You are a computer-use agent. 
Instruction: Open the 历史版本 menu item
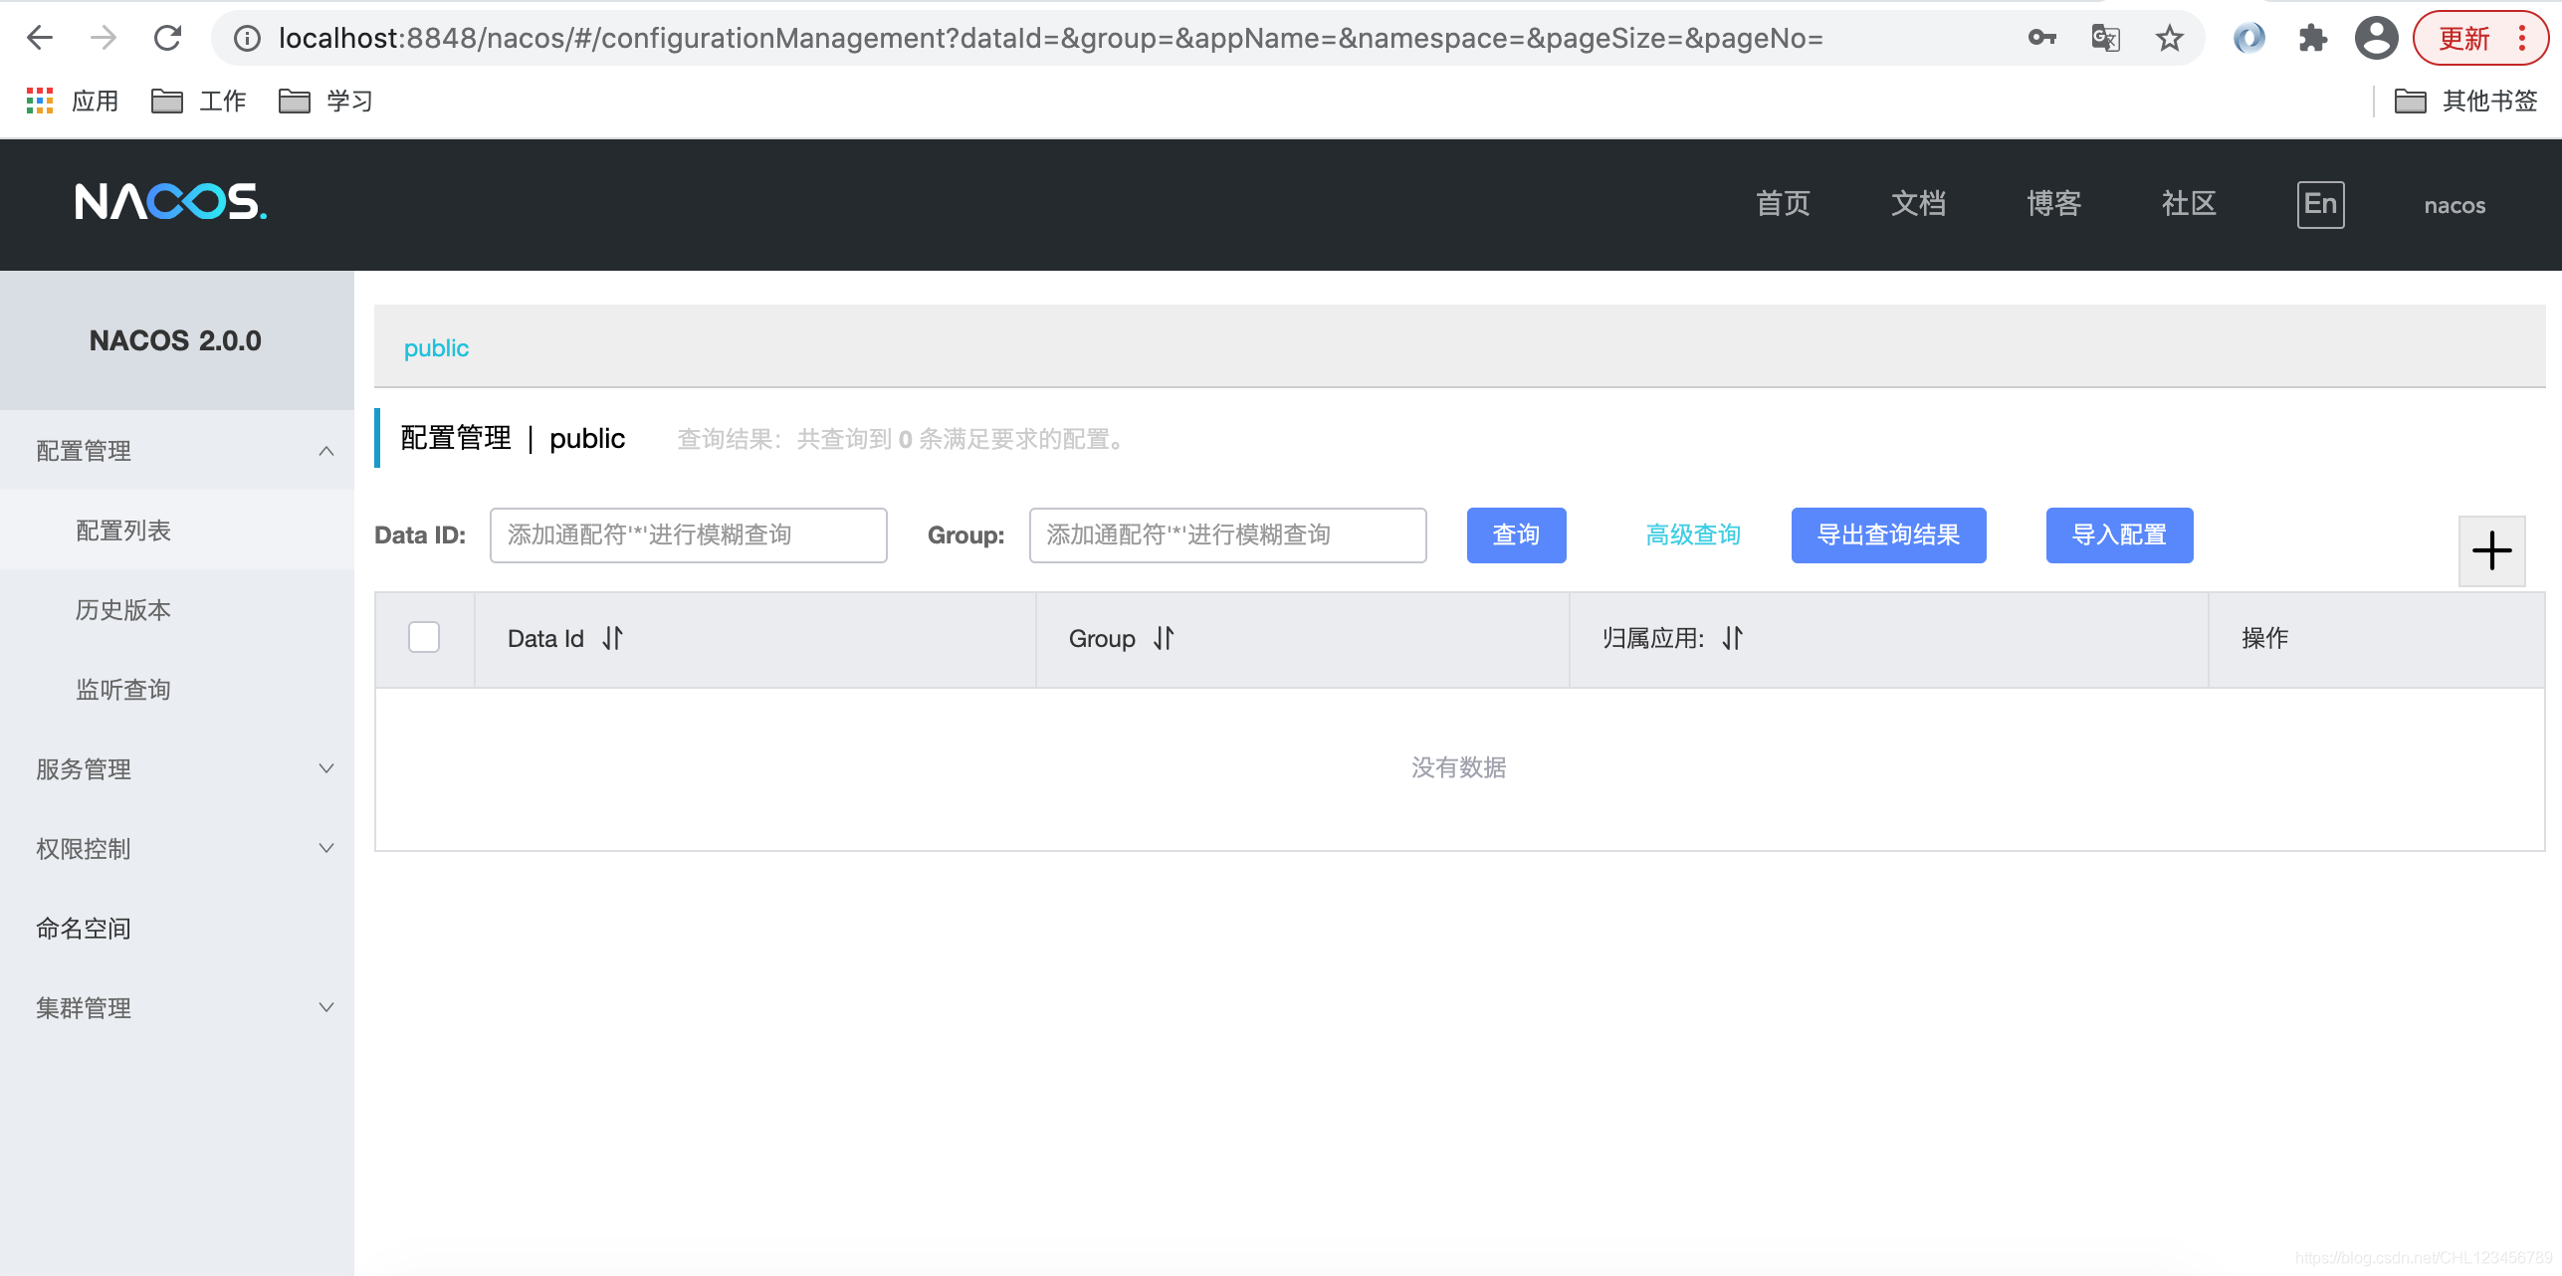pos(123,609)
